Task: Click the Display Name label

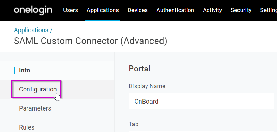Action: coord(147,86)
